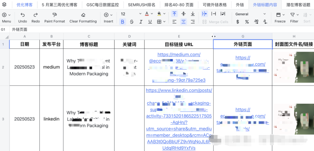
Task: Toggle text overflow mode
Action: (x=204, y=14)
